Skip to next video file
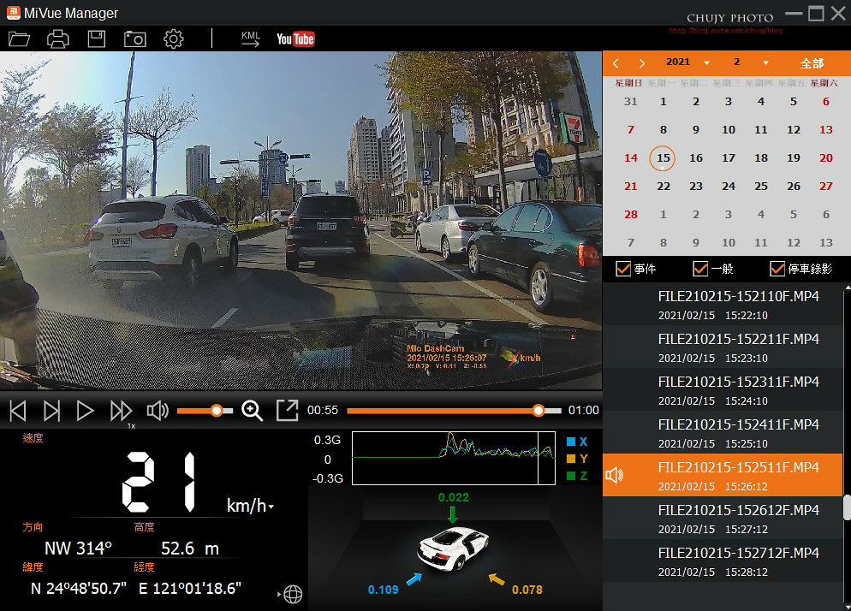 (x=51, y=411)
